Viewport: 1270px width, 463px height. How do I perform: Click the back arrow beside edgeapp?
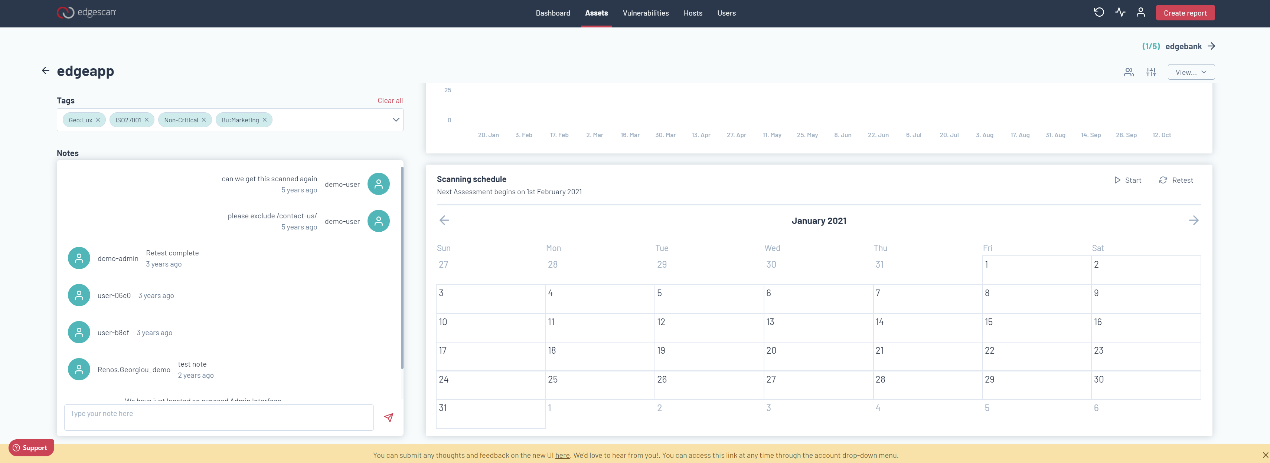pos(45,70)
